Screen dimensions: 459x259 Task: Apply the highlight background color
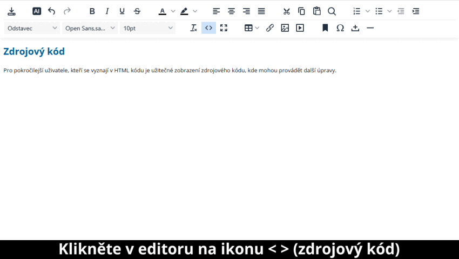tap(184, 11)
